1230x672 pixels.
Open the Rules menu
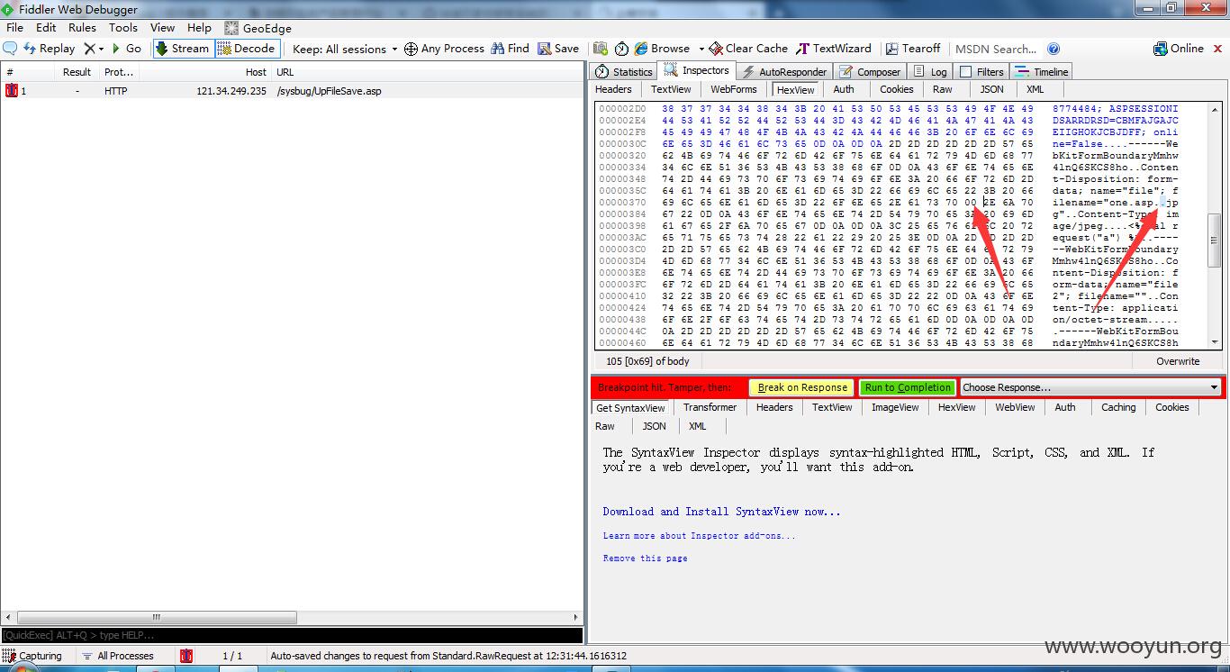click(x=82, y=28)
